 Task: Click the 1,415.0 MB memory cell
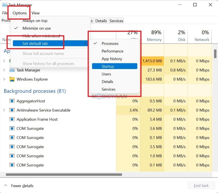[152, 61]
